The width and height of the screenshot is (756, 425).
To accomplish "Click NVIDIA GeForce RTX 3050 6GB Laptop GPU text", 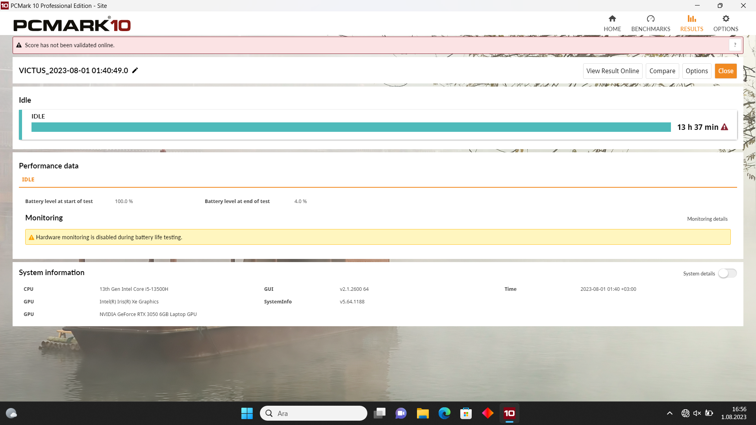I will (x=148, y=314).
